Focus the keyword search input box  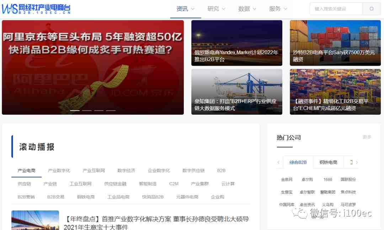(x=336, y=9)
